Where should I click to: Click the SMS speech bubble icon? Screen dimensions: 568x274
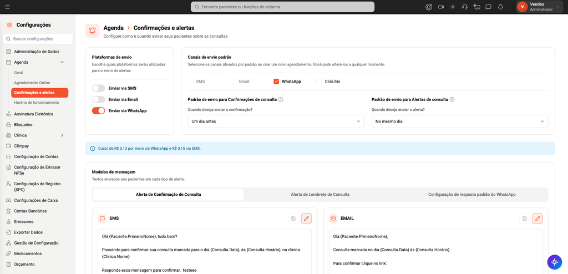tap(102, 219)
